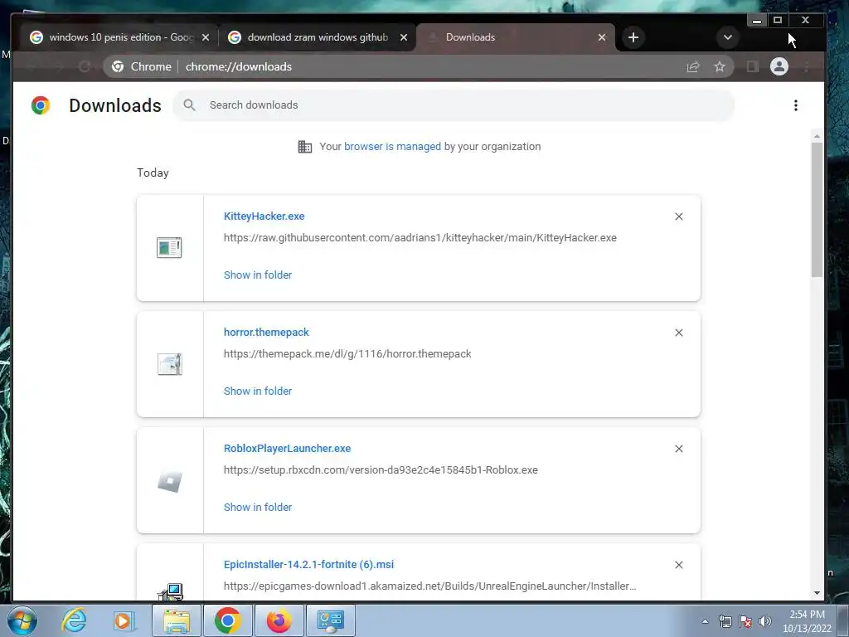Open the Action Center flag icon
This screenshot has width=849, height=637.
[745, 621]
